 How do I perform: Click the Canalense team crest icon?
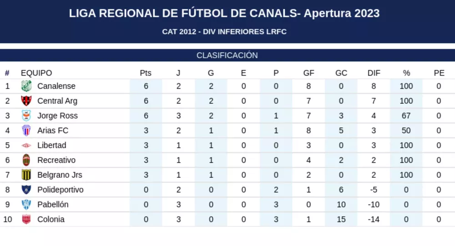(x=26, y=86)
